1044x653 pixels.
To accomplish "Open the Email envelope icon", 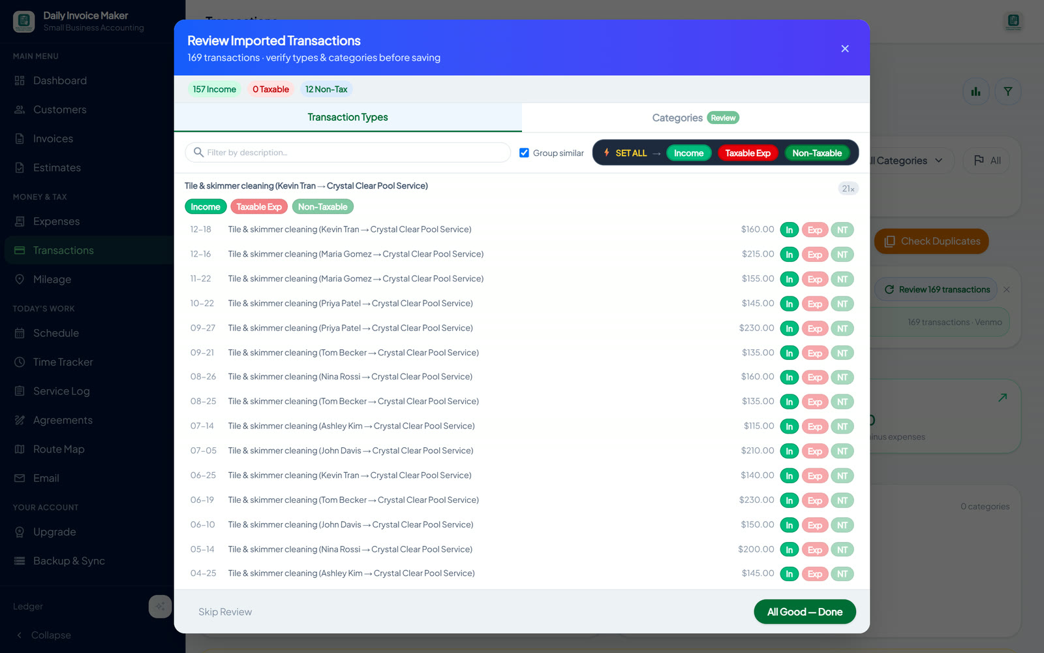I will point(20,478).
